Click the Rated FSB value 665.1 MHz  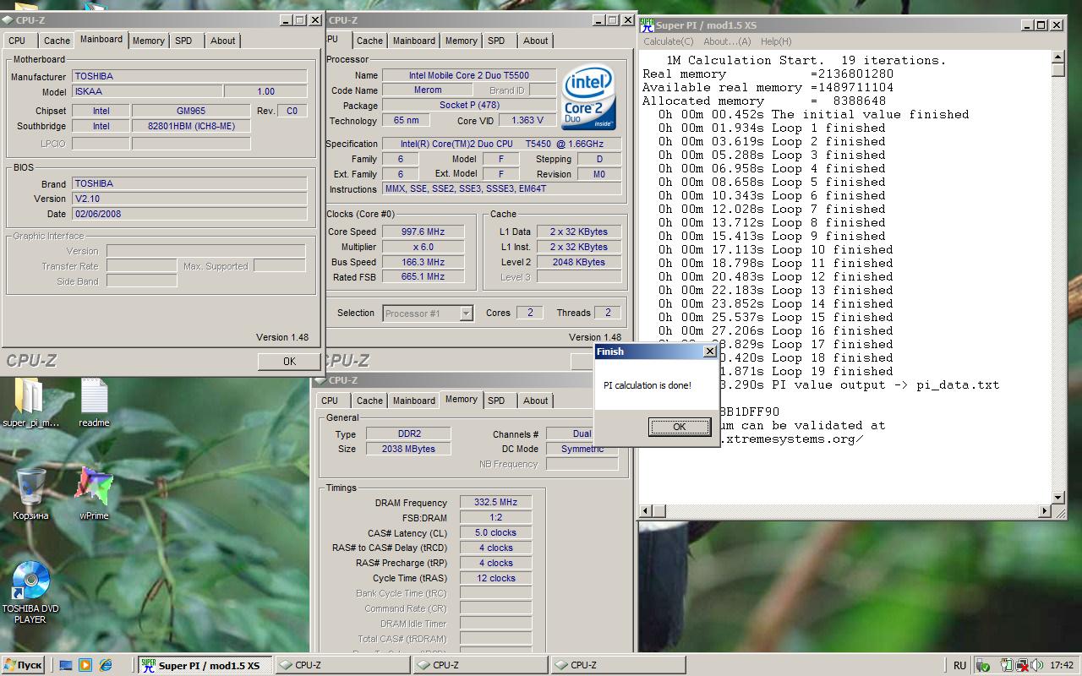(x=423, y=276)
